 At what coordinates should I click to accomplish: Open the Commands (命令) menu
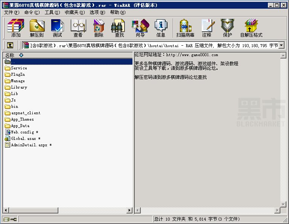32,12
